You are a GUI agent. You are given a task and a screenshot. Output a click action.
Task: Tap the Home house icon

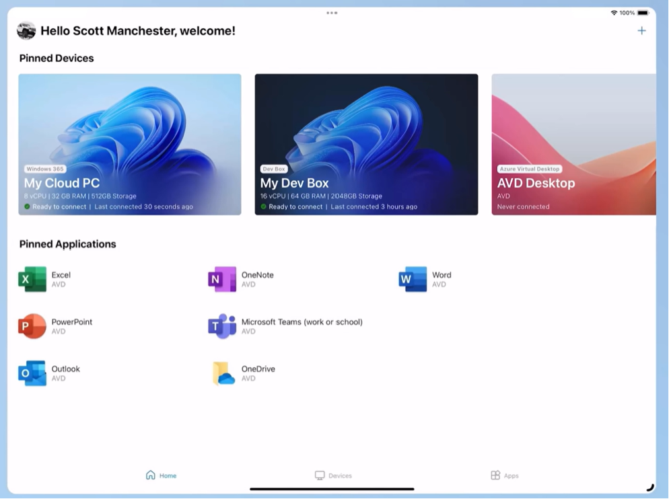[151, 475]
